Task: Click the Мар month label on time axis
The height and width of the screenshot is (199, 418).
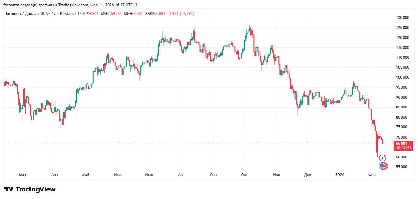Action: [22, 175]
